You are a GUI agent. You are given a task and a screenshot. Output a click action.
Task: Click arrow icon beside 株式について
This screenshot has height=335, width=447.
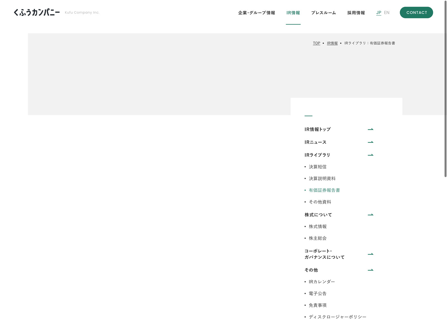(370, 215)
